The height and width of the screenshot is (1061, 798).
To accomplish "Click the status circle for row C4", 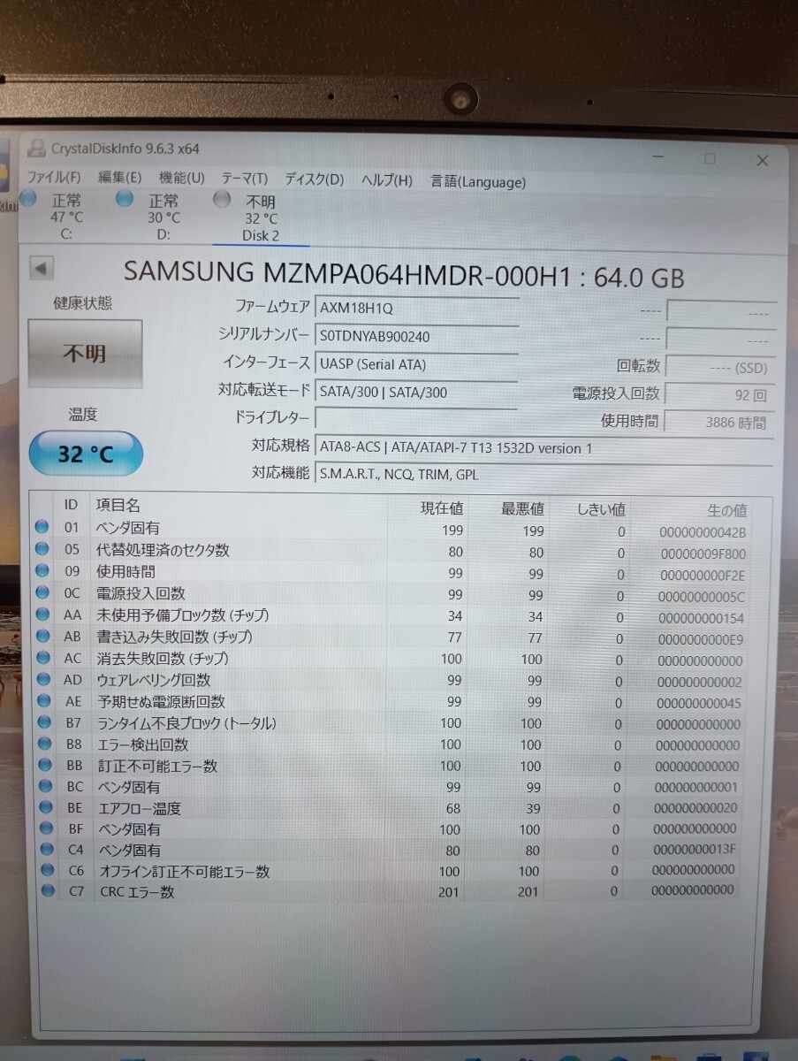I will point(45,850).
